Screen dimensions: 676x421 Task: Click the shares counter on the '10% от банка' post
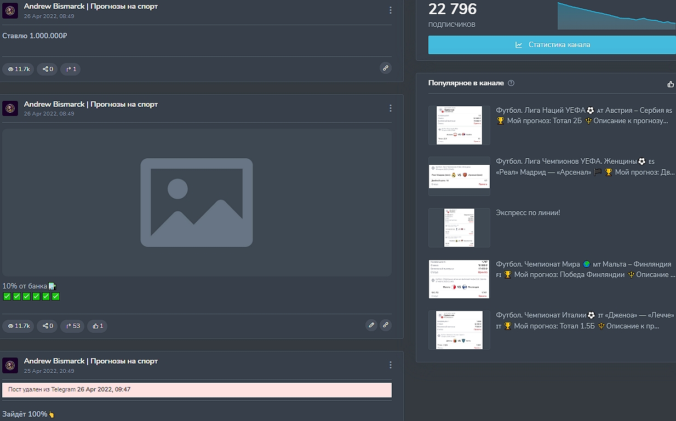(x=48, y=326)
